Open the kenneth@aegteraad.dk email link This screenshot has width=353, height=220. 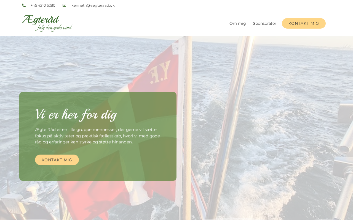pos(93,5)
